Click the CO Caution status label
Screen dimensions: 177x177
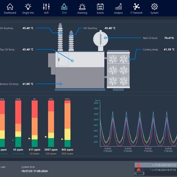(34, 154)
